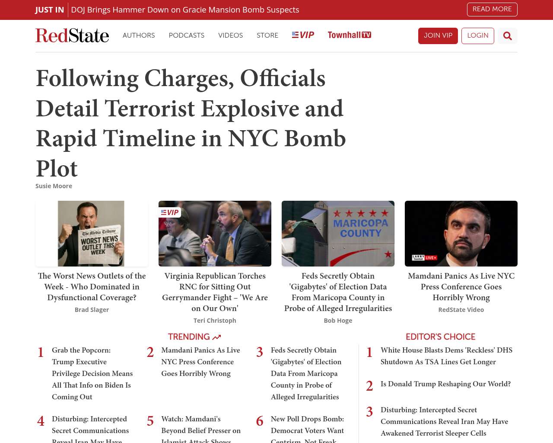This screenshot has height=443, width=553.
Task: Visit the Store nav link
Action: click(267, 35)
